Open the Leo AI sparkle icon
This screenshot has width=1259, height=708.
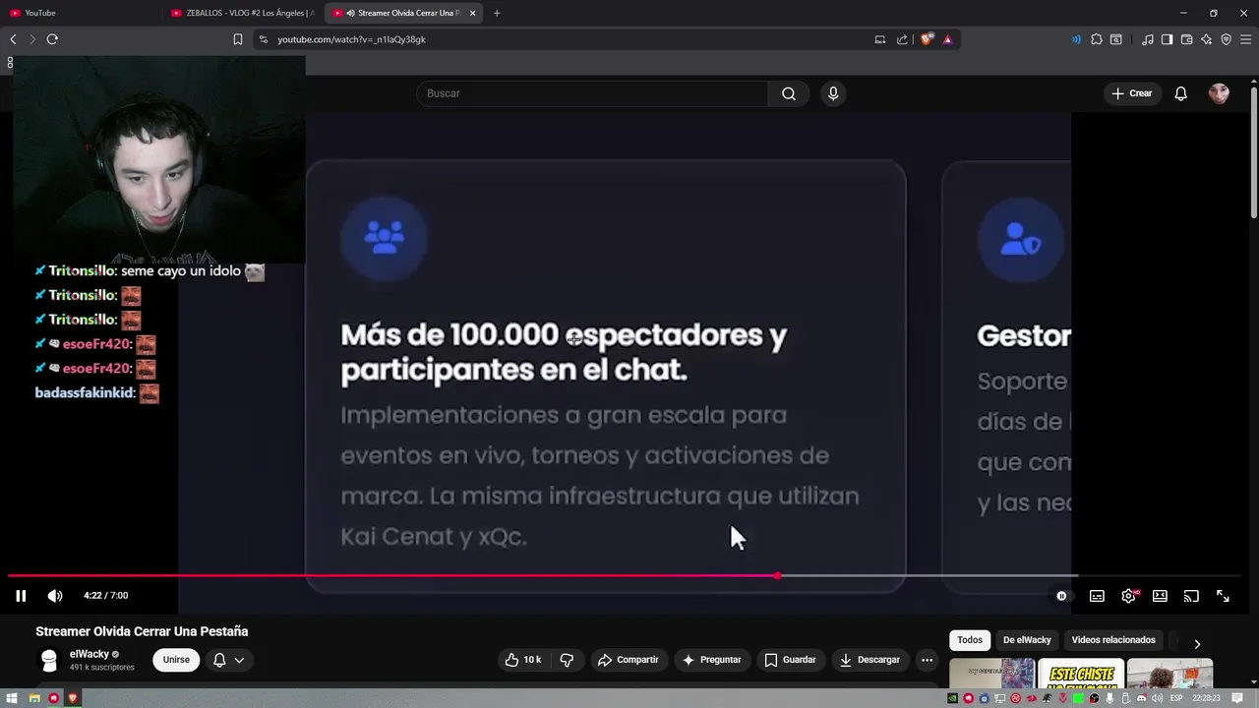pos(1206,39)
